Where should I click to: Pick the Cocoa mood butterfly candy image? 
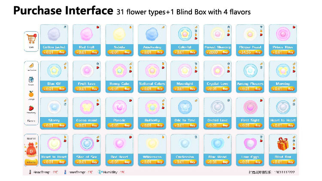click(86, 107)
